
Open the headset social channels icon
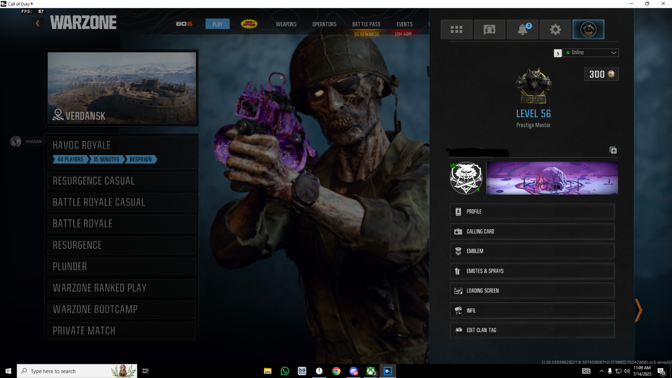(x=489, y=29)
